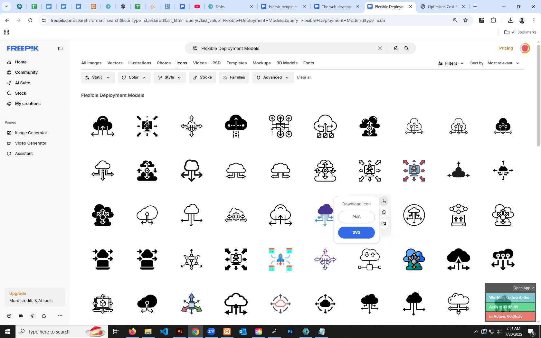Open the user profile avatar
The image size is (541, 338).
[525, 48]
